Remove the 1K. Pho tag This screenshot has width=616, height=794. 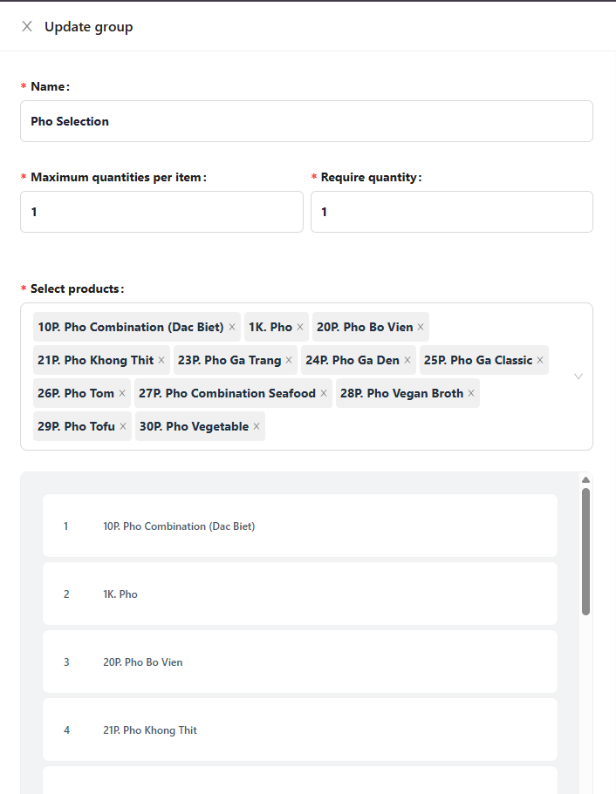pyautogui.click(x=300, y=327)
